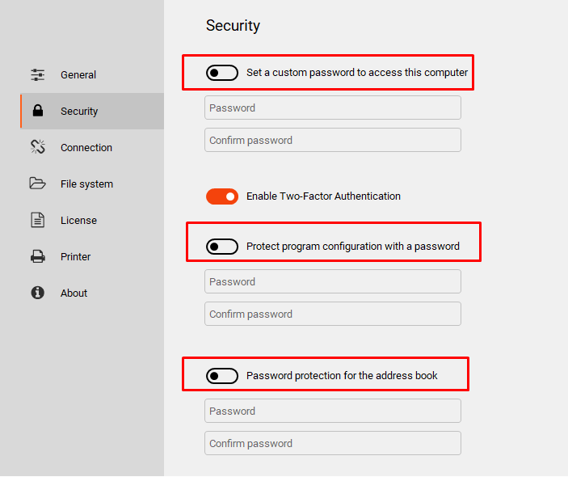Click the Printer icon in sidebar

pyautogui.click(x=38, y=256)
